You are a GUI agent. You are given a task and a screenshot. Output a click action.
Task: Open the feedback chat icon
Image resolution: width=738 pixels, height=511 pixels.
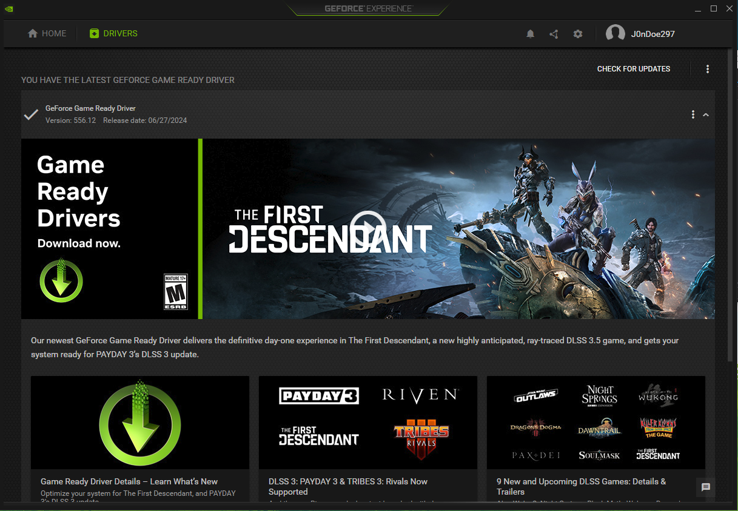pos(706,487)
